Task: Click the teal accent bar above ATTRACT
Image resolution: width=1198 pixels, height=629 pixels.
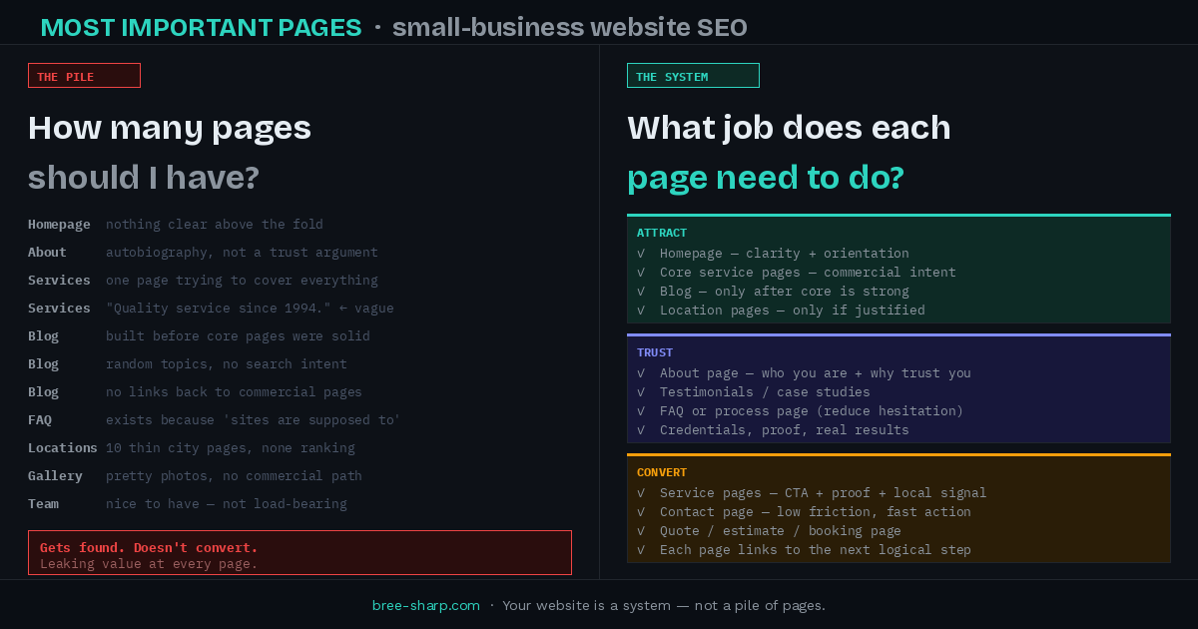Action: 898,214
